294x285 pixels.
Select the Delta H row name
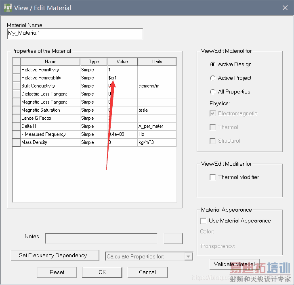(x=50, y=126)
